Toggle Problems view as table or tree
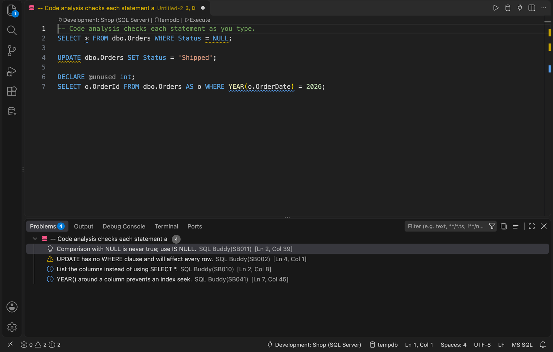The height and width of the screenshot is (352, 553). [x=515, y=226]
